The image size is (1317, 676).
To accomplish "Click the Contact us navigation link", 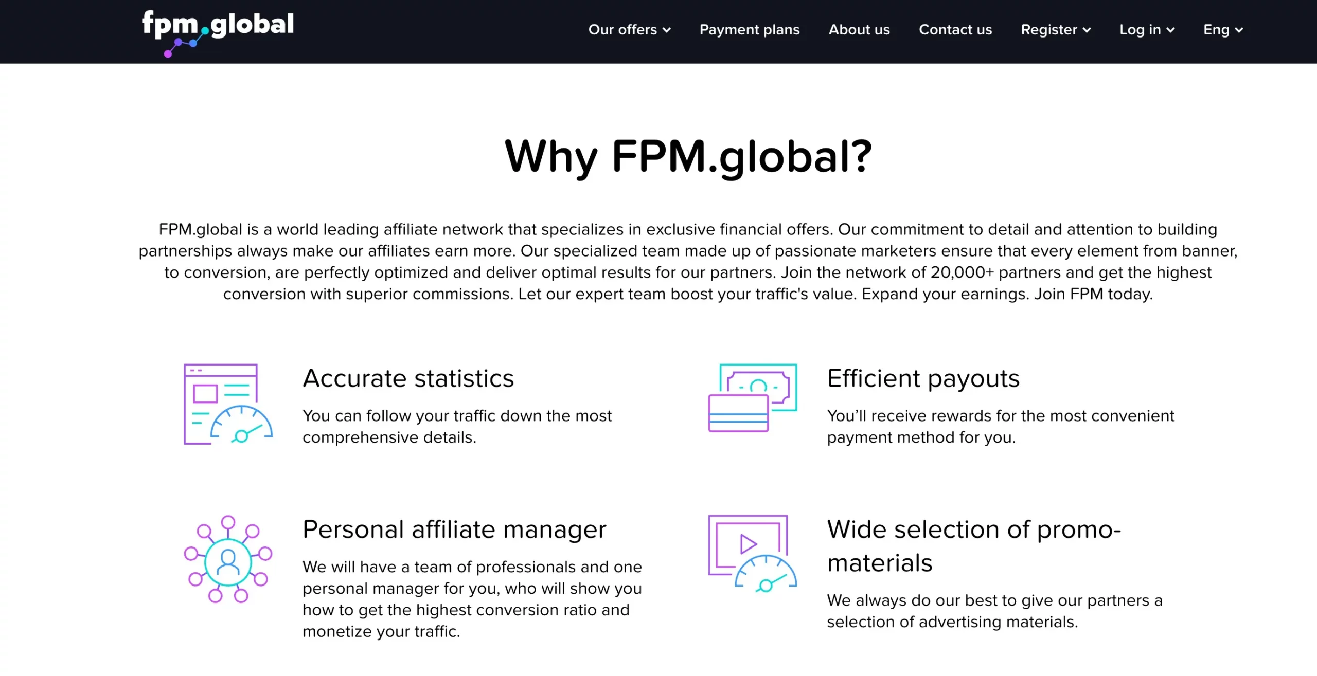I will coord(956,30).
